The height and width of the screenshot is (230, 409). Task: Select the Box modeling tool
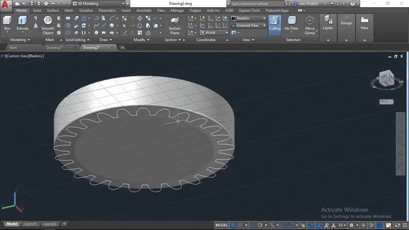(x=7, y=23)
